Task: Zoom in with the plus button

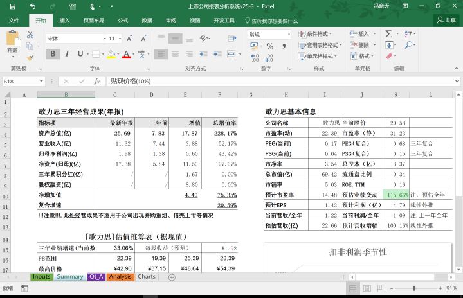Action: (440, 288)
